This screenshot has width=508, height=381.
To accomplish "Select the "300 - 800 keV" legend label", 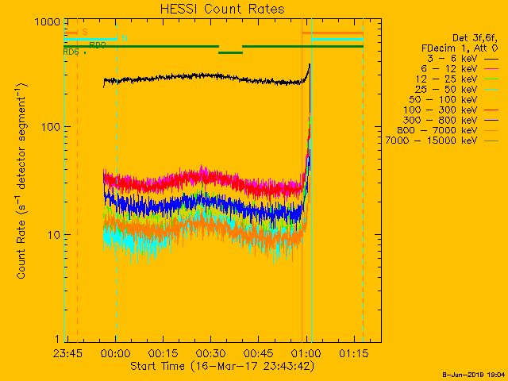I will coord(440,120).
